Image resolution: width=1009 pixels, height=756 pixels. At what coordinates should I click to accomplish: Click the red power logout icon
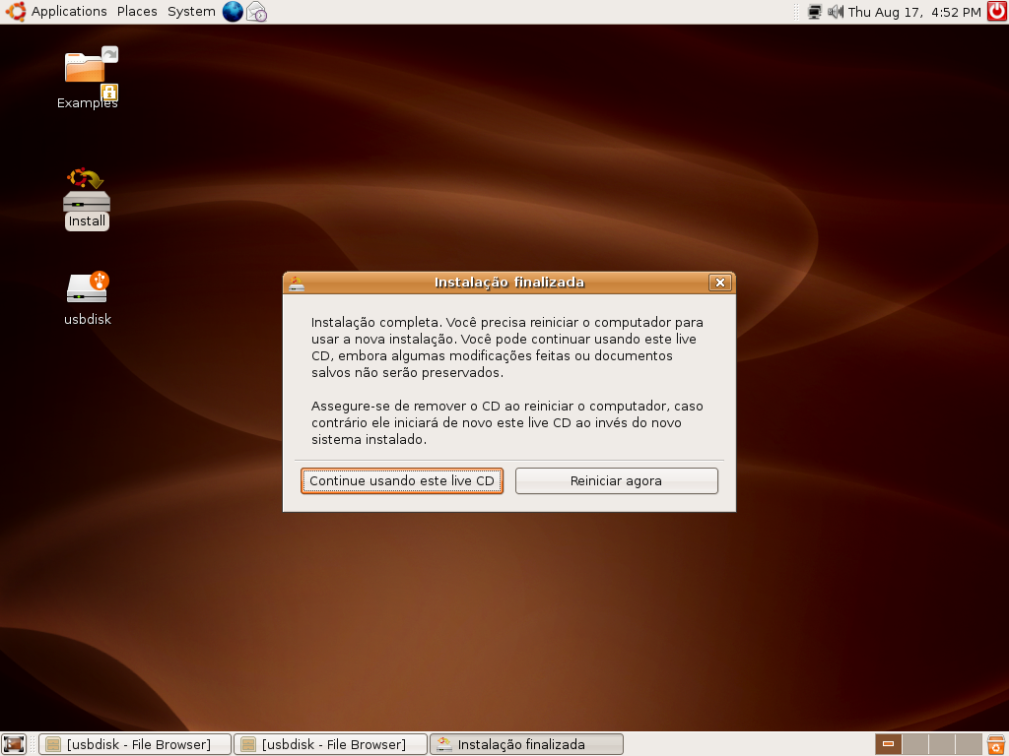pos(997,12)
